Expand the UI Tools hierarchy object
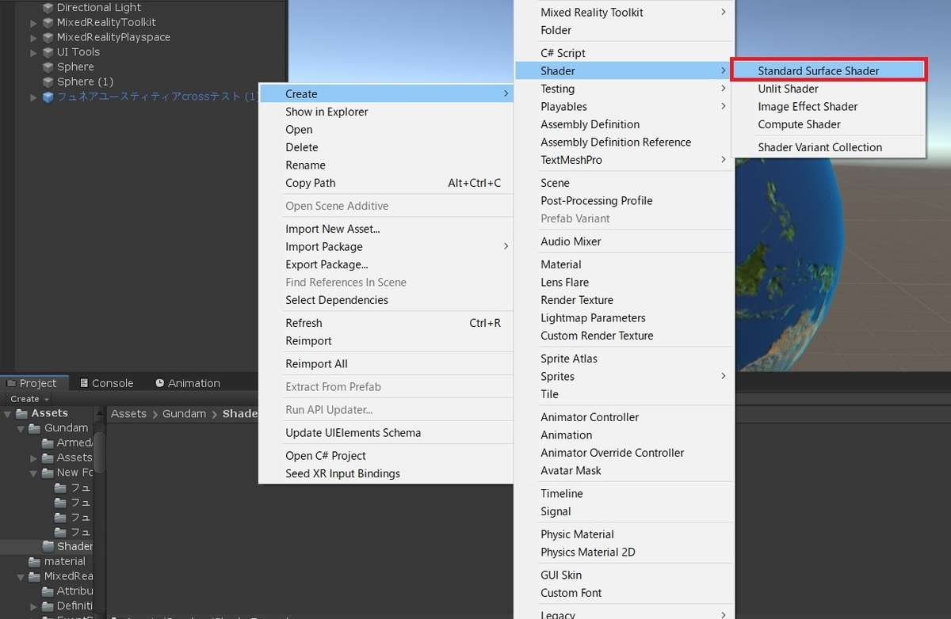The width and height of the screenshot is (951, 619). pyautogui.click(x=33, y=52)
